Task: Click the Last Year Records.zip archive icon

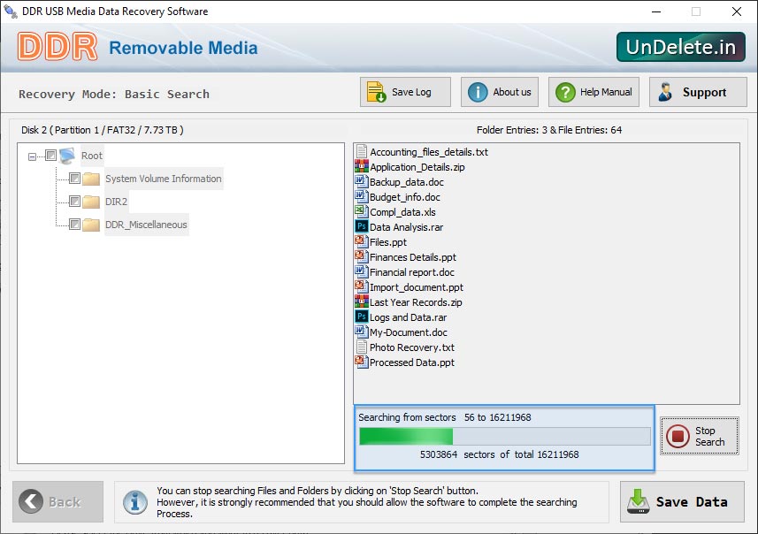Action: (x=362, y=302)
